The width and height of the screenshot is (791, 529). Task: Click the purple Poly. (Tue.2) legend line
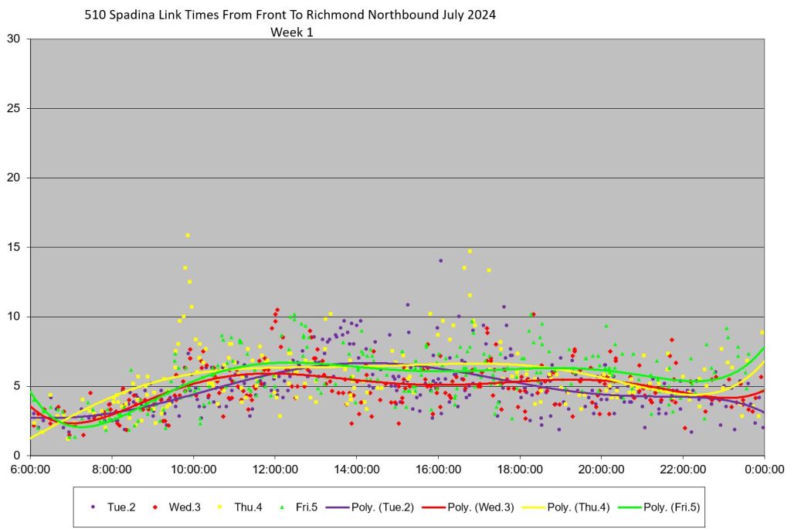point(342,507)
